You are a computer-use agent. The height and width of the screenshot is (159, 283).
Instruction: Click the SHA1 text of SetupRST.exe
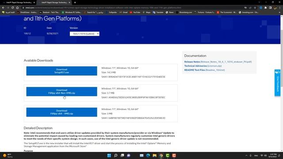click(x=133, y=77)
